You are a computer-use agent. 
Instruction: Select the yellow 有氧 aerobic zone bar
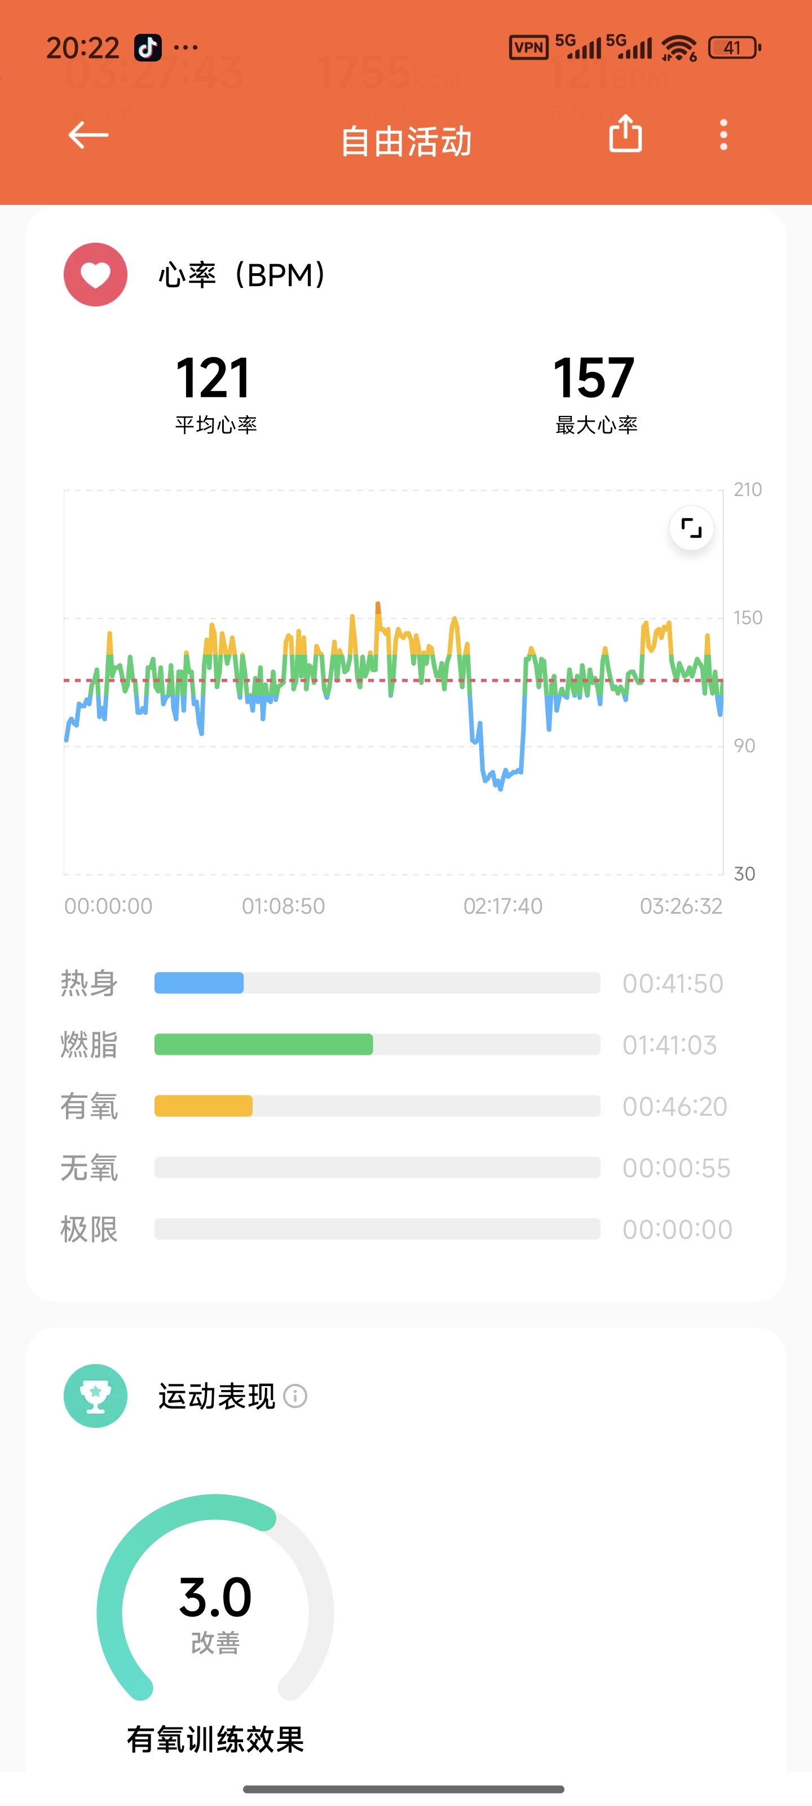tap(203, 1106)
